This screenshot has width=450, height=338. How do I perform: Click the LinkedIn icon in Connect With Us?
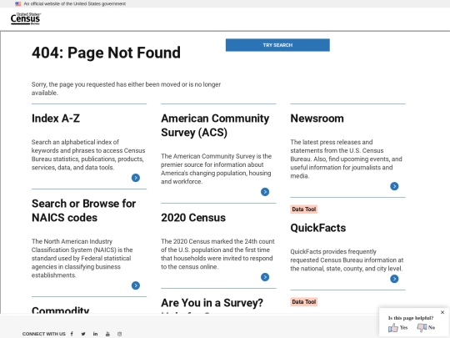point(95,334)
